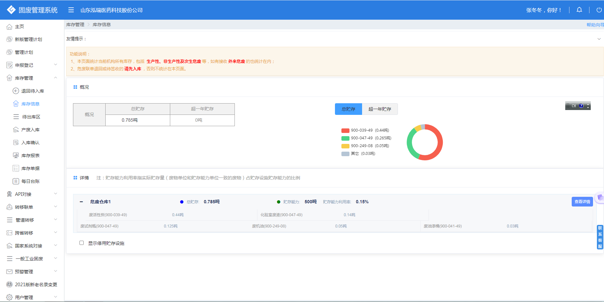The width and height of the screenshot is (604, 302).
Task: Click the 库存报表 chart icon
Action: pyautogui.click(x=16, y=156)
